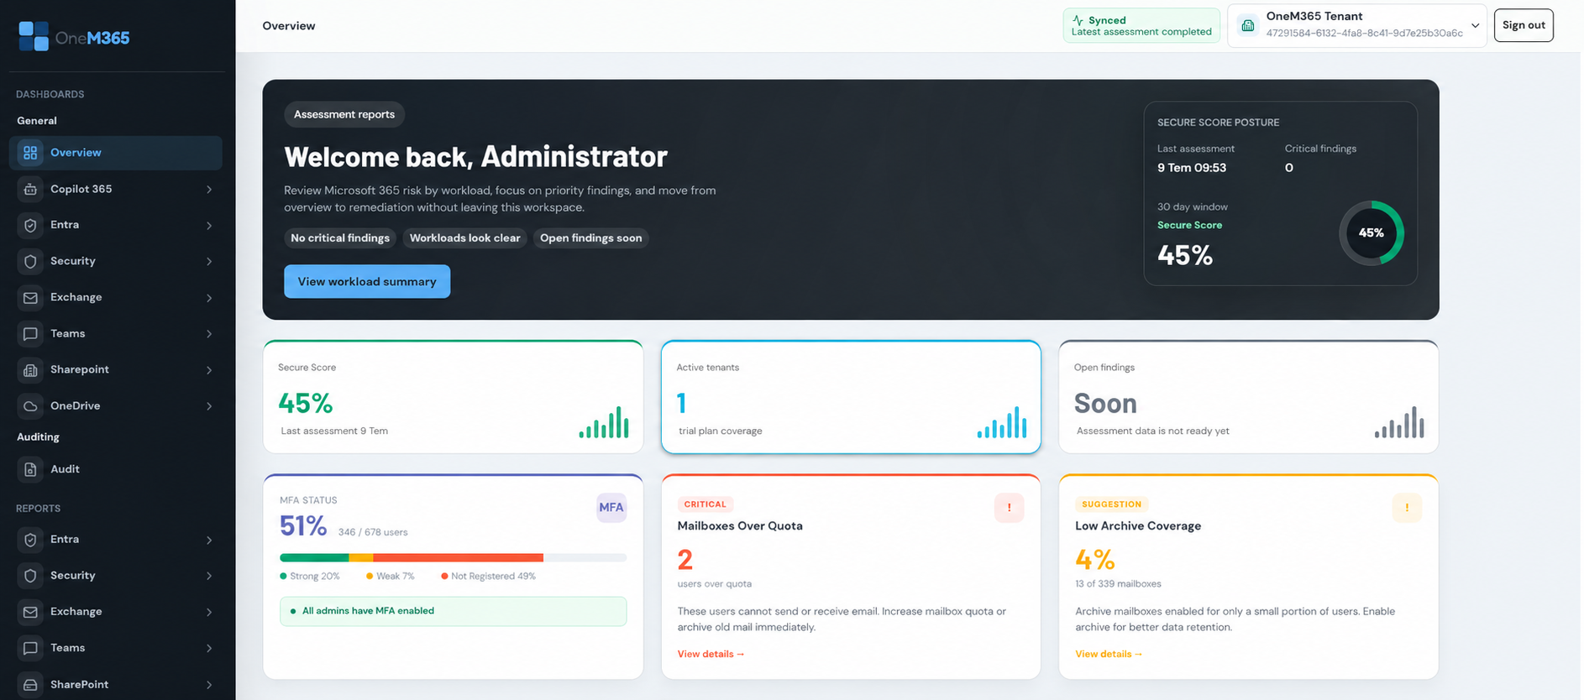Click the 9 Tem 09:53 last assessment value
Viewport: 1584px width, 700px height.
(x=1192, y=168)
